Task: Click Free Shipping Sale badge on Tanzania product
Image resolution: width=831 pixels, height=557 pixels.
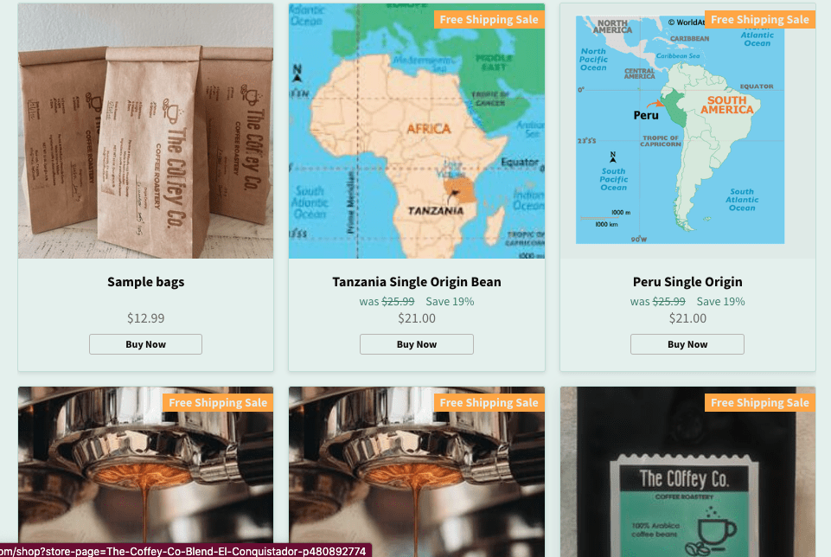Action: tap(489, 20)
